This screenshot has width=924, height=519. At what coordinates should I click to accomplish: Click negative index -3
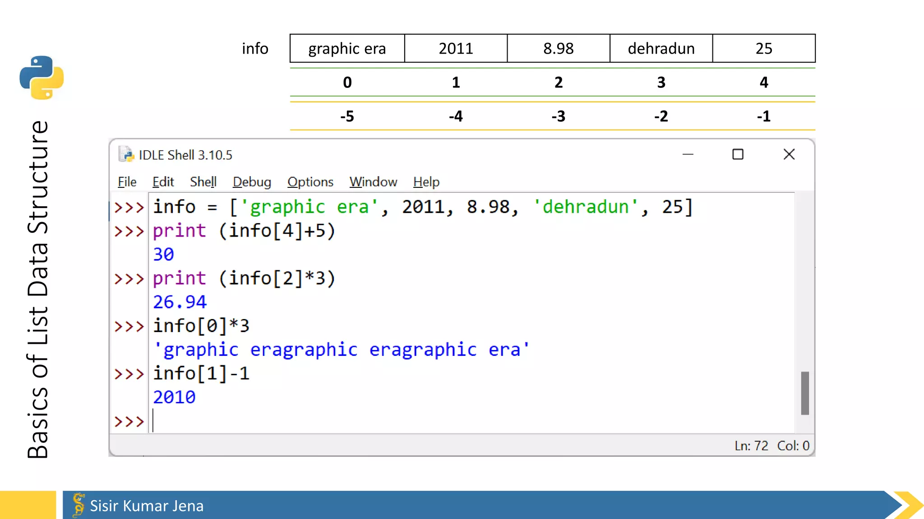pos(559,116)
